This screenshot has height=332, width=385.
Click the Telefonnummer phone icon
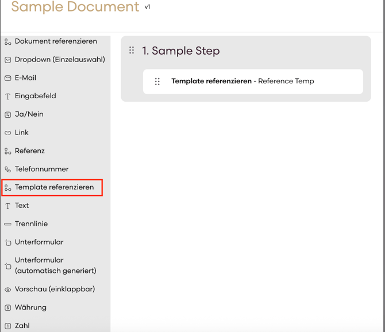[x=7, y=169]
